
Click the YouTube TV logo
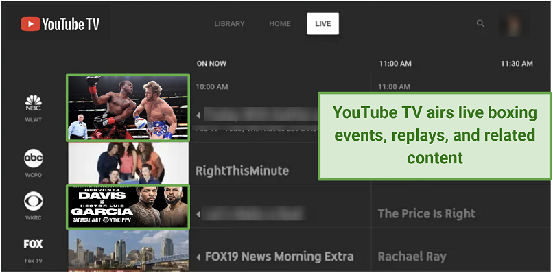60,24
